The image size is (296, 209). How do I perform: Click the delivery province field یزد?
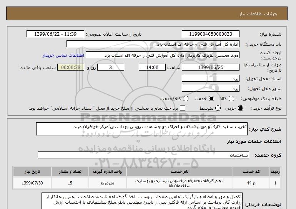tap(211, 79)
